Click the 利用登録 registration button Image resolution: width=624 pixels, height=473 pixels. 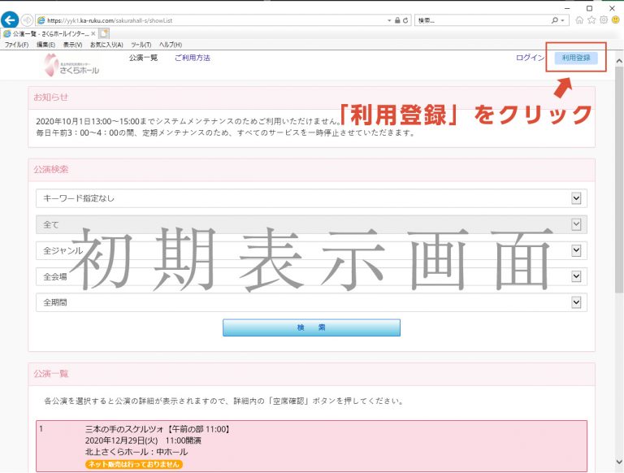(x=576, y=58)
